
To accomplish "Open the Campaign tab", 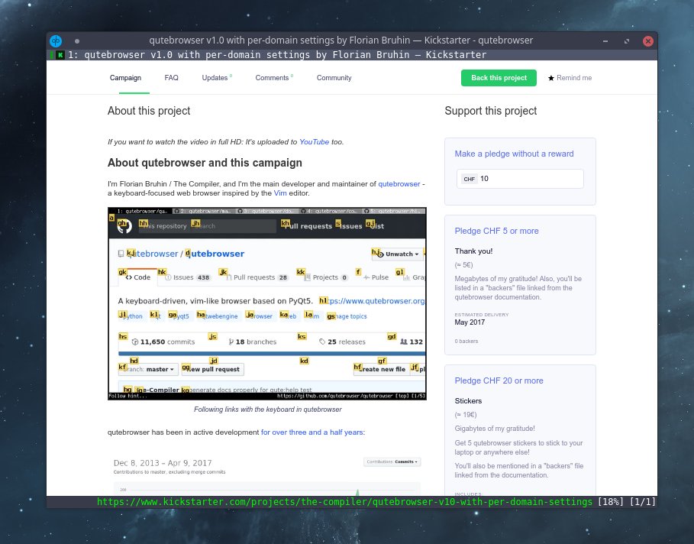I will [125, 78].
